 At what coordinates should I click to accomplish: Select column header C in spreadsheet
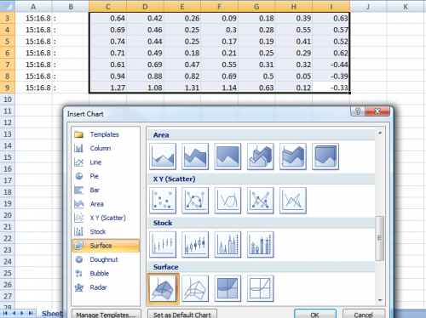point(108,6)
